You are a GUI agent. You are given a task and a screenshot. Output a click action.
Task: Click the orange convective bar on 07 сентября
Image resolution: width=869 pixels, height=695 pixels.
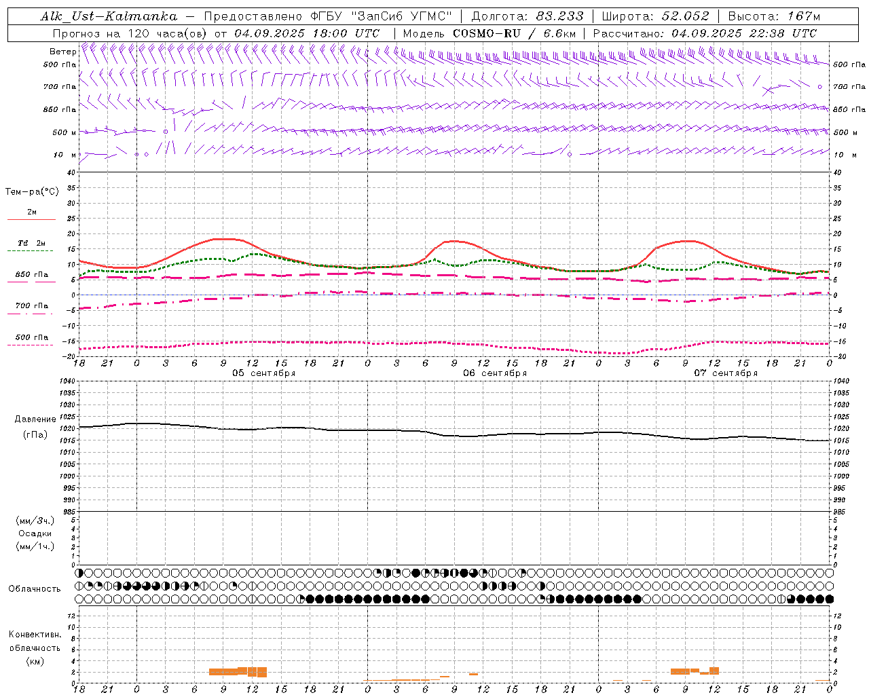point(695,671)
